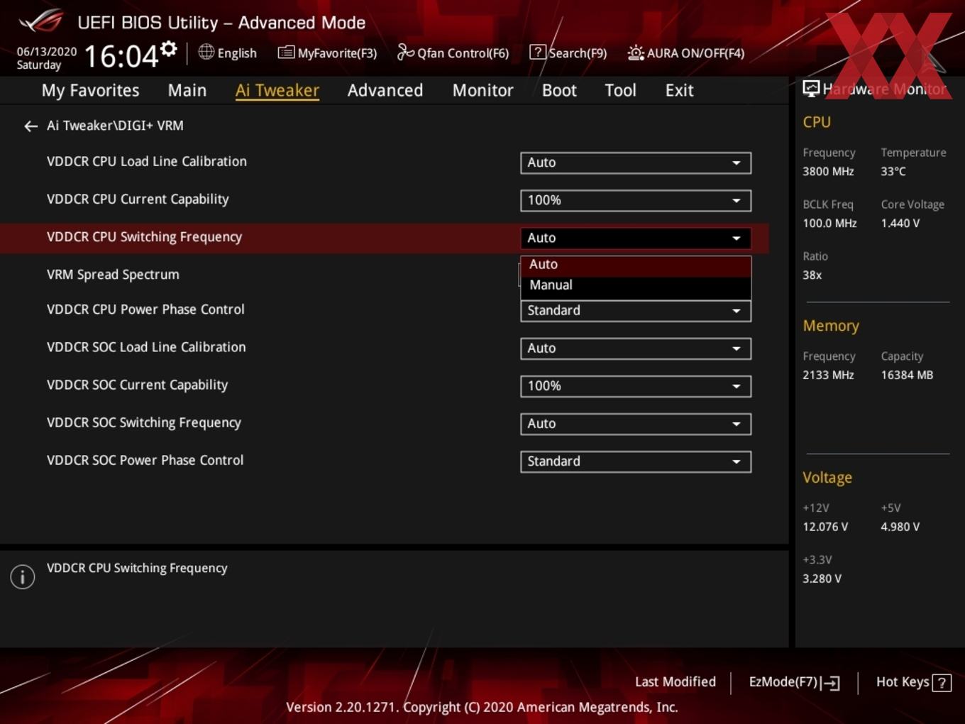Click the 2133 MHz memory frequency value
965x724 pixels.
828,375
